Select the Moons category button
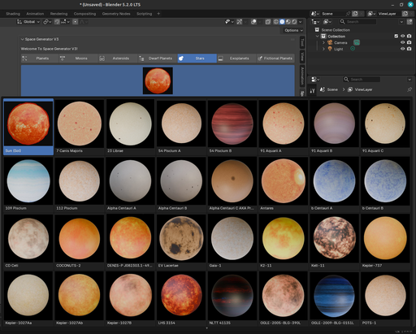 [x=79, y=59]
